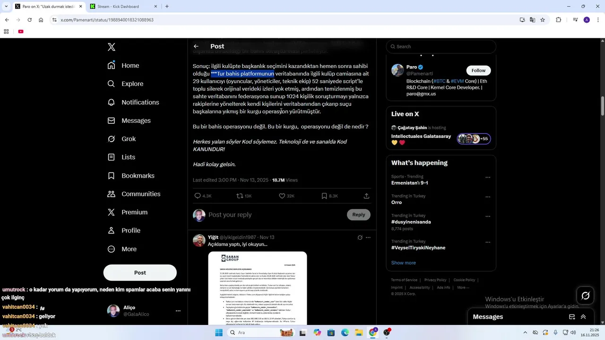This screenshot has width=605, height=340.
Task: Open Notifications in the sidebar
Action: click(x=133, y=102)
